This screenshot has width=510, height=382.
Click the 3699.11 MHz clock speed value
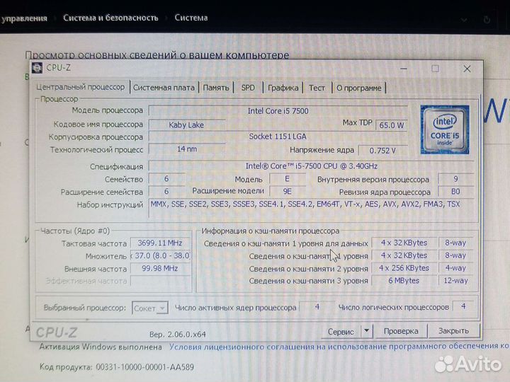(161, 243)
